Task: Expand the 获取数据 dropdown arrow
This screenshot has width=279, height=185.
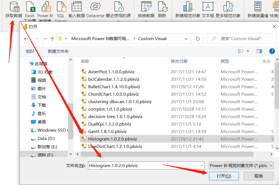Action: tap(14, 21)
